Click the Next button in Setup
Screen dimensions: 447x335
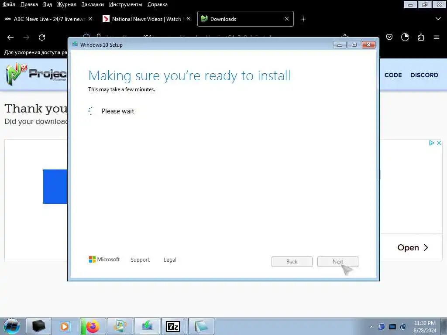click(338, 262)
